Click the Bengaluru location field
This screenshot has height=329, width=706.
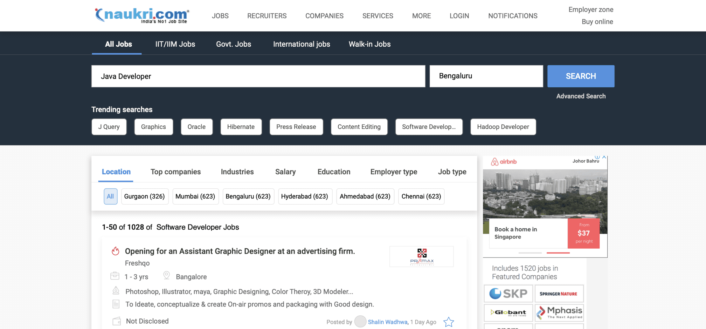[486, 76]
